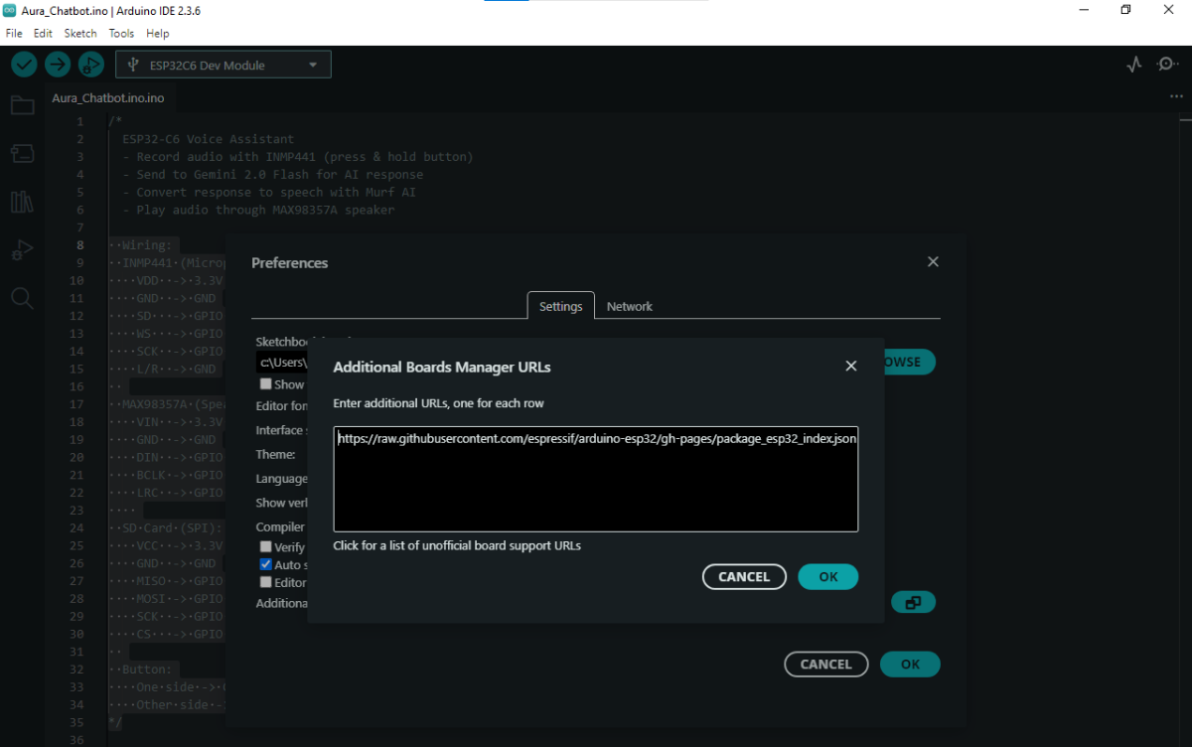The height and width of the screenshot is (747, 1192).
Task: Switch to the Network tab
Action: coord(629,306)
